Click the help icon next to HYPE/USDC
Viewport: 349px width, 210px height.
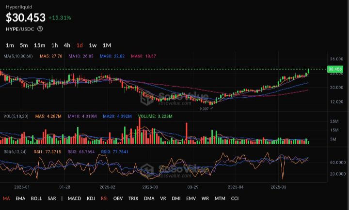pyautogui.click(x=40, y=29)
